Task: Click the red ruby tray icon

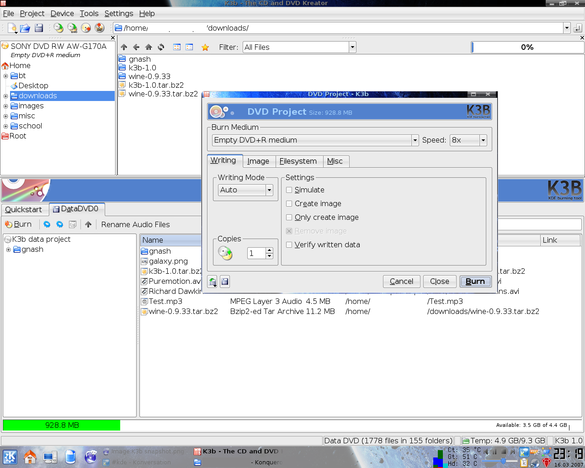Action: tap(547, 463)
